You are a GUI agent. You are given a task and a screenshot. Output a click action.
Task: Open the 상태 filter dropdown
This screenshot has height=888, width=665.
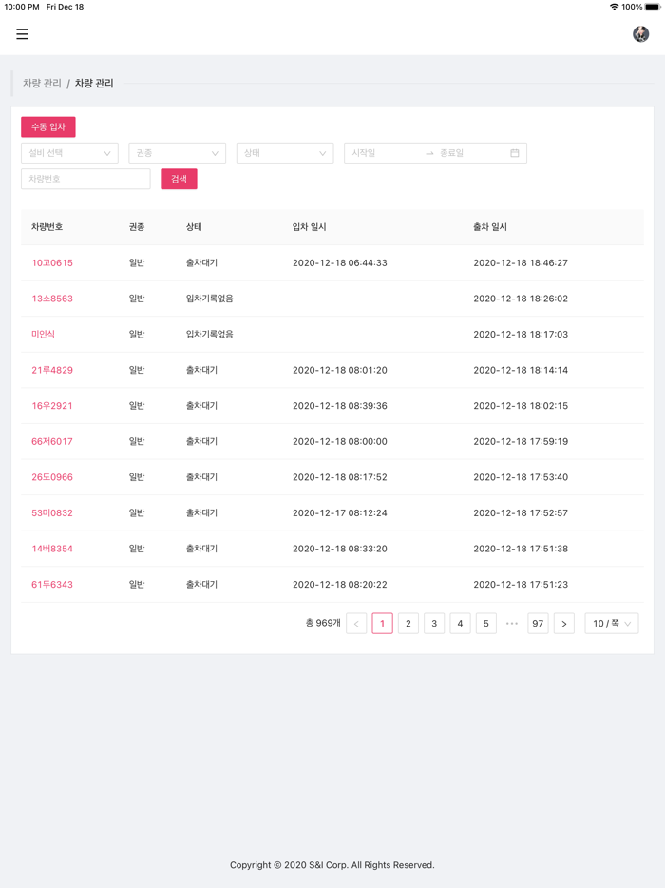pos(285,153)
